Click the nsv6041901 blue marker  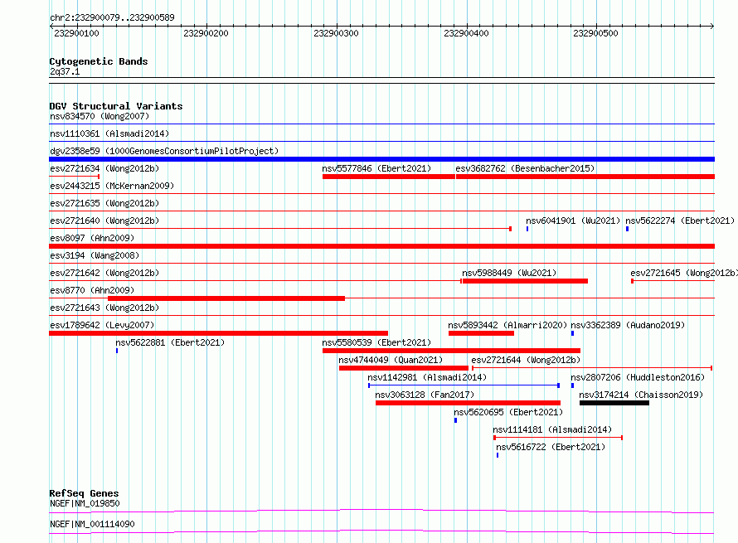pos(527,229)
